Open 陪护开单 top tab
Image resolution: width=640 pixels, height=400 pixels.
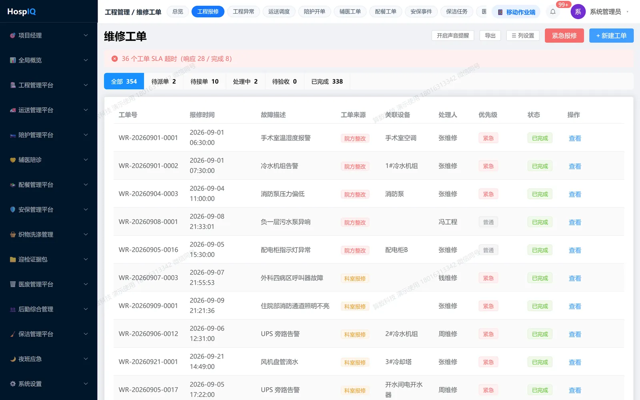click(314, 12)
